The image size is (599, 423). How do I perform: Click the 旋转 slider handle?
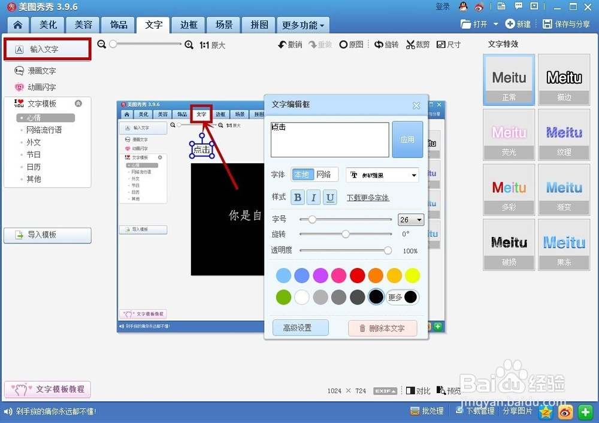(346, 234)
